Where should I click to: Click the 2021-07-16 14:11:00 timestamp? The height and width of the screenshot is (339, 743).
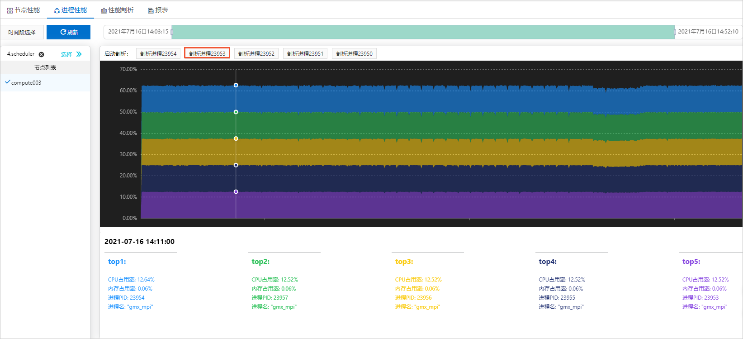139,242
